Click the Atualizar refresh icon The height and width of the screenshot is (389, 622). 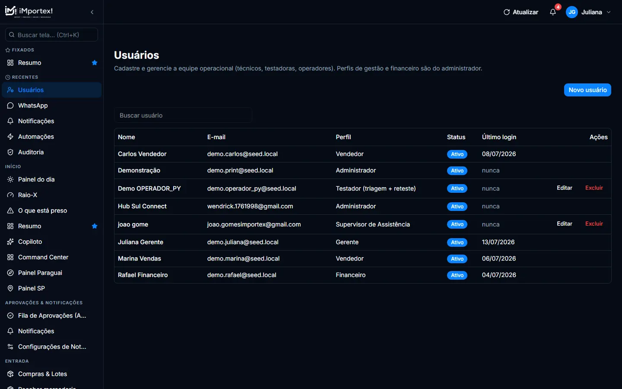507,12
